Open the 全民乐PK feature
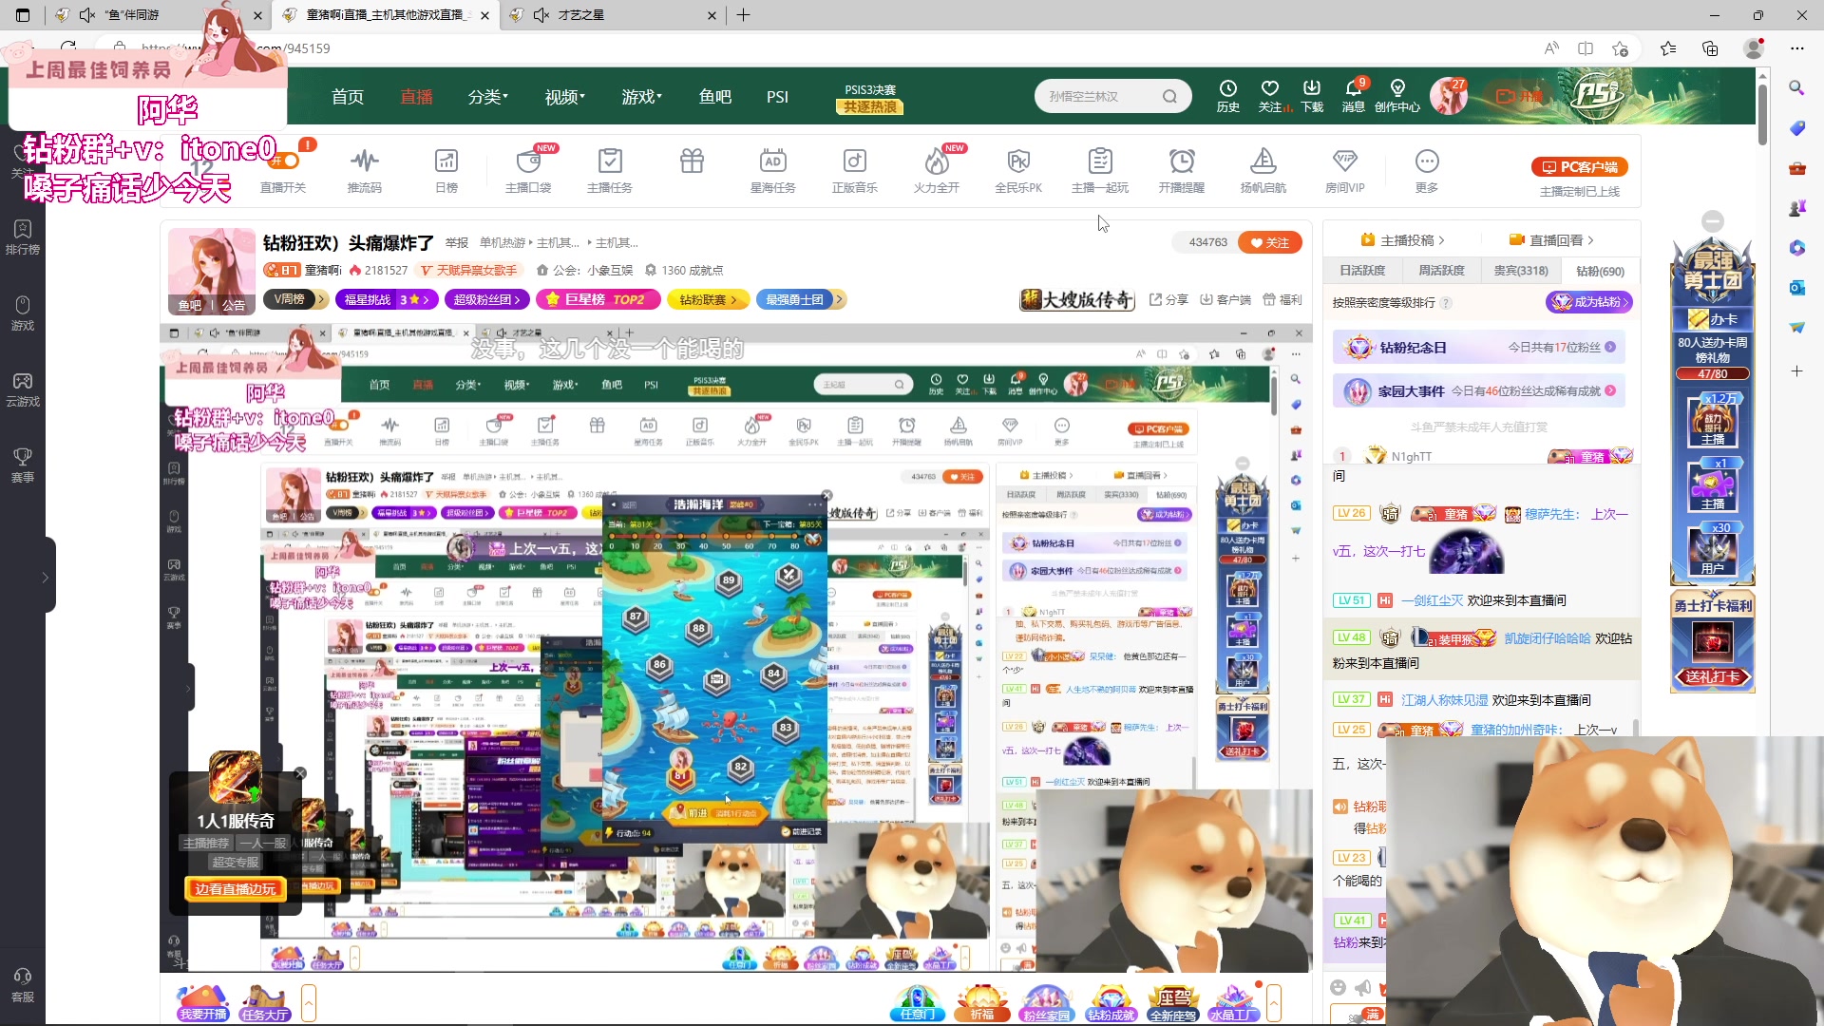 [x=1019, y=171]
